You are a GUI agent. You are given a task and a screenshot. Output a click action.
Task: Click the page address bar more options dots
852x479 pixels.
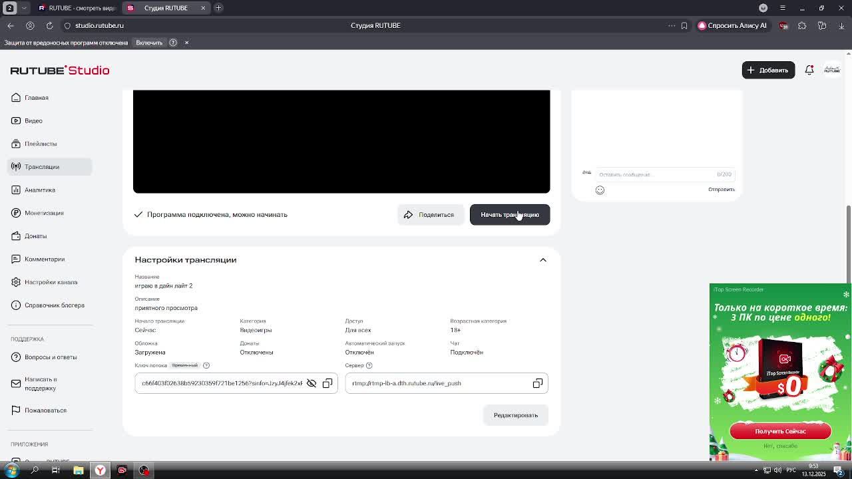coord(672,25)
